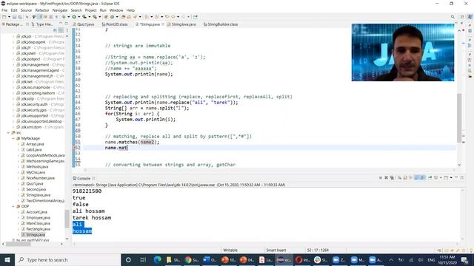This screenshot has width=474, height=266.
Task: Collapse the OOP package node
Action: point(13,206)
